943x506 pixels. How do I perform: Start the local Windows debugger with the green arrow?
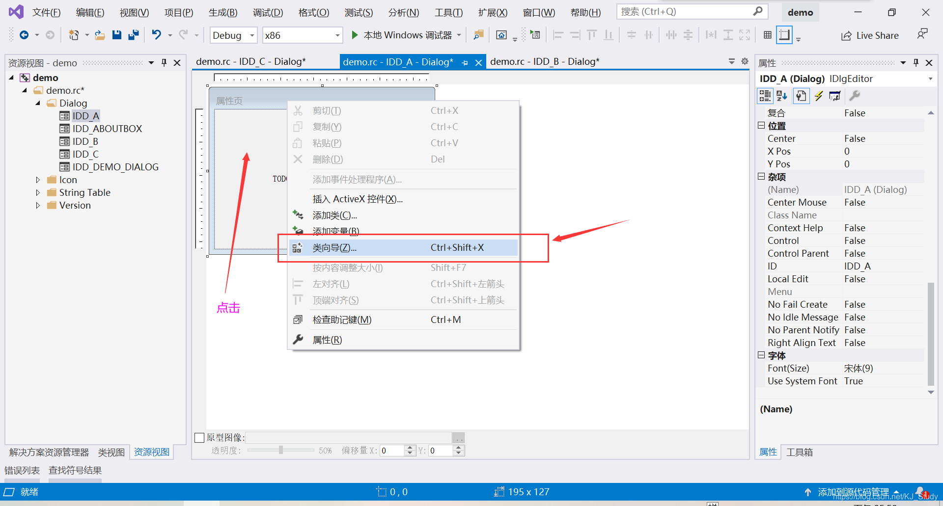[x=355, y=35]
